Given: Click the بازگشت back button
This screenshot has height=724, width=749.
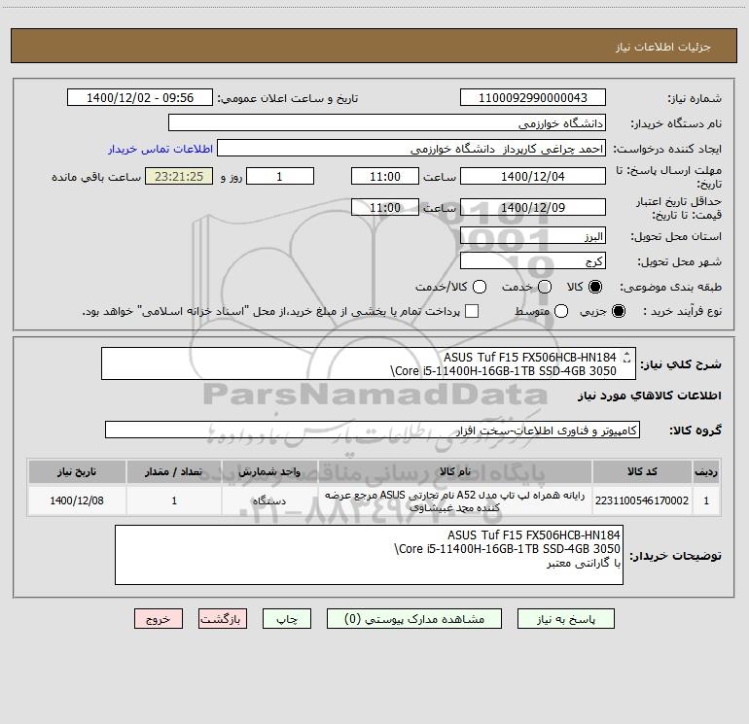Looking at the screenshot, I should coord(223,619).
